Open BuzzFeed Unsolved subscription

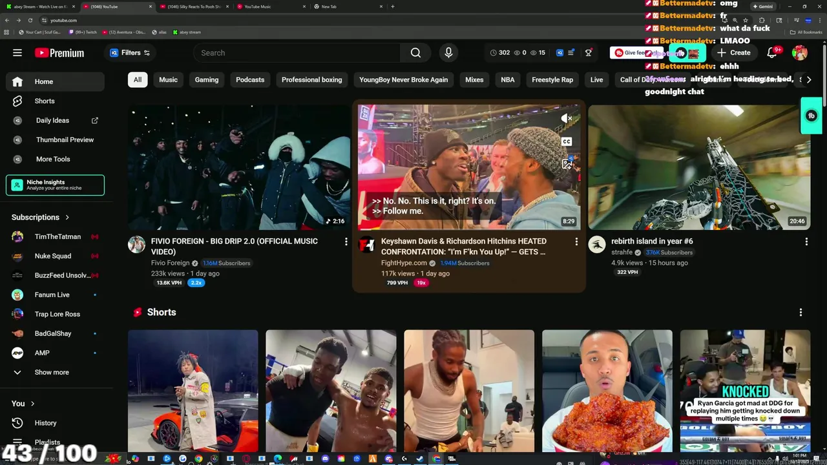click(55, 276)
